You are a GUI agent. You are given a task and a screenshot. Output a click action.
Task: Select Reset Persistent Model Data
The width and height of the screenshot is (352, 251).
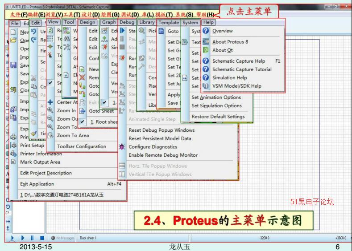pyautogui.click(x=160, y=138)
